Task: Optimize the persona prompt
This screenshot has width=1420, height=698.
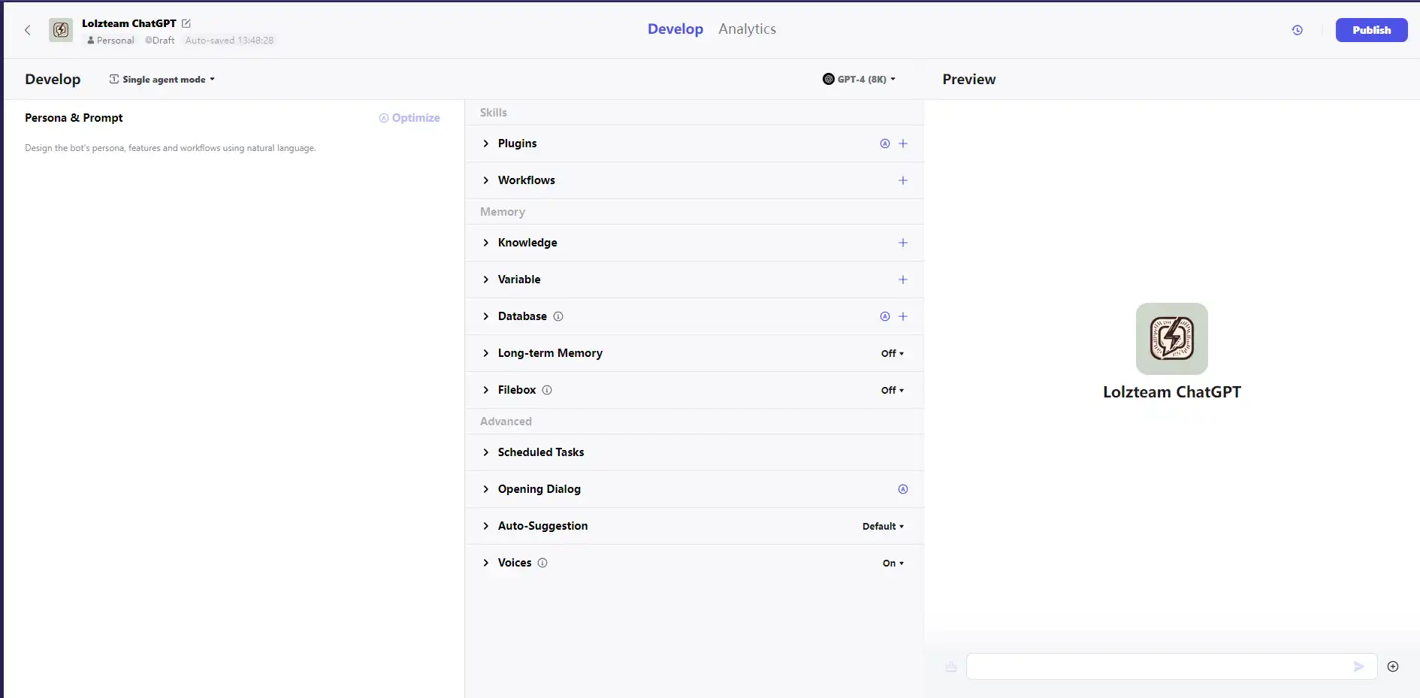Action: click(x=409, y=118)
